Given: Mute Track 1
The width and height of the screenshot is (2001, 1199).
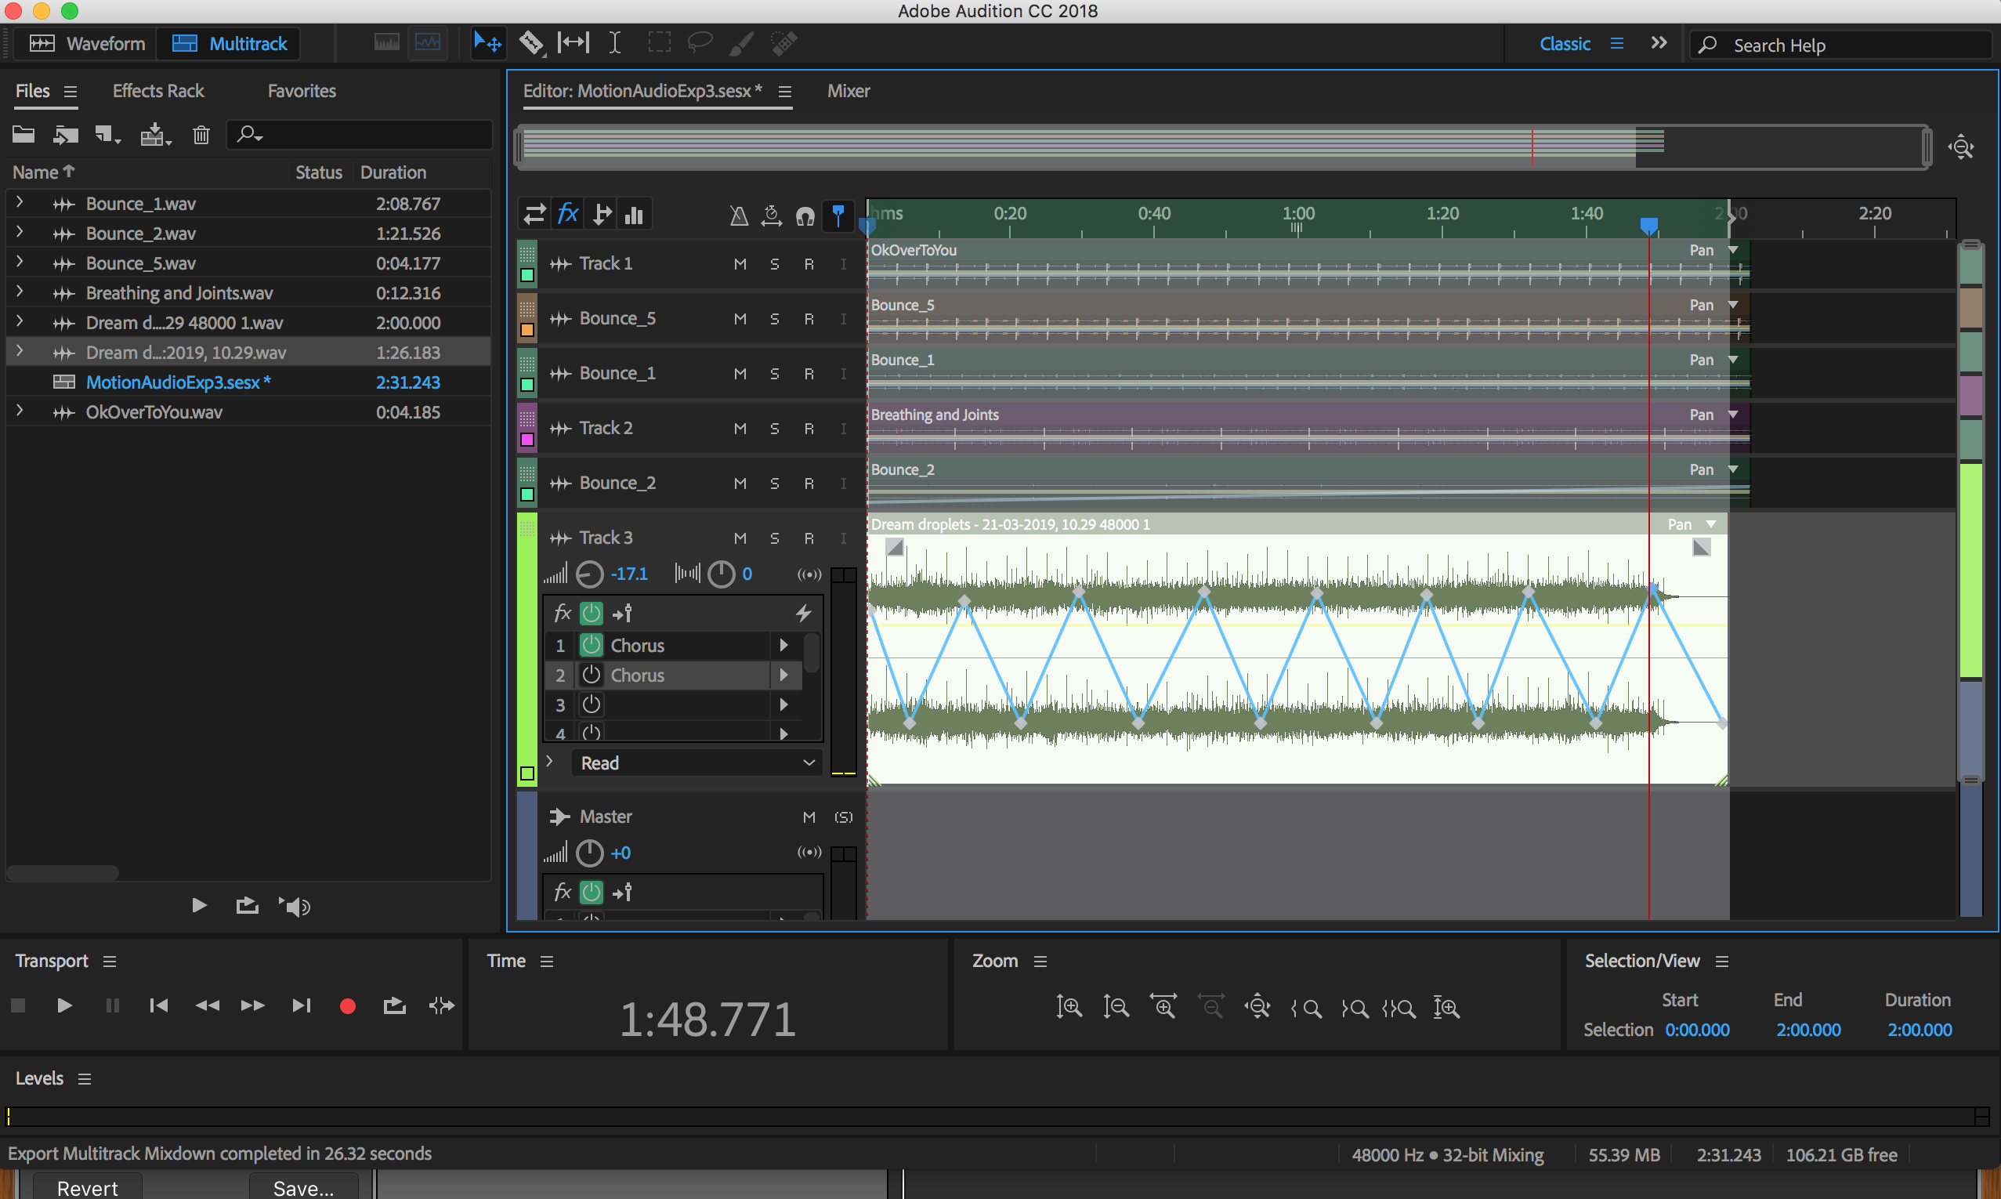Looking at the screenshot, I should click(740, 264).
